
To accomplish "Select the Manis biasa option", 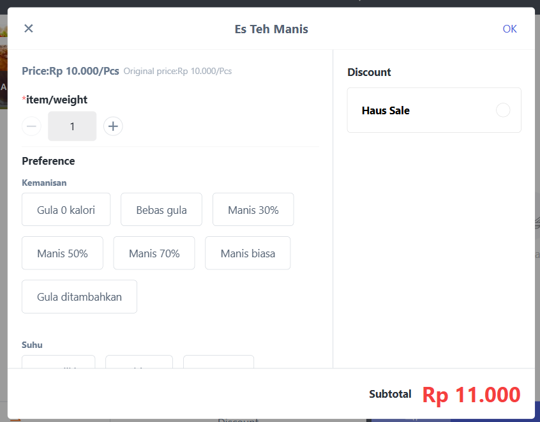I will pos(248,253).
